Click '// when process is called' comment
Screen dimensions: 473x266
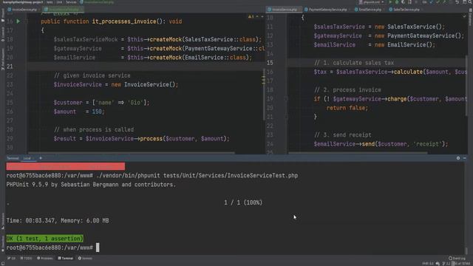coord(94,130)
